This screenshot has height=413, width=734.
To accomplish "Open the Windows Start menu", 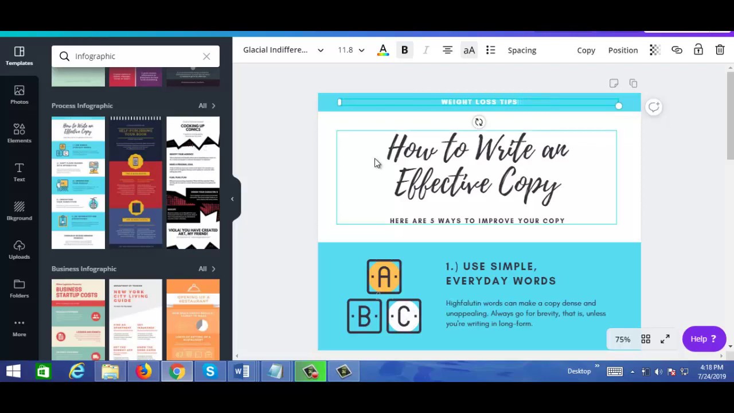I will [13, 372].
